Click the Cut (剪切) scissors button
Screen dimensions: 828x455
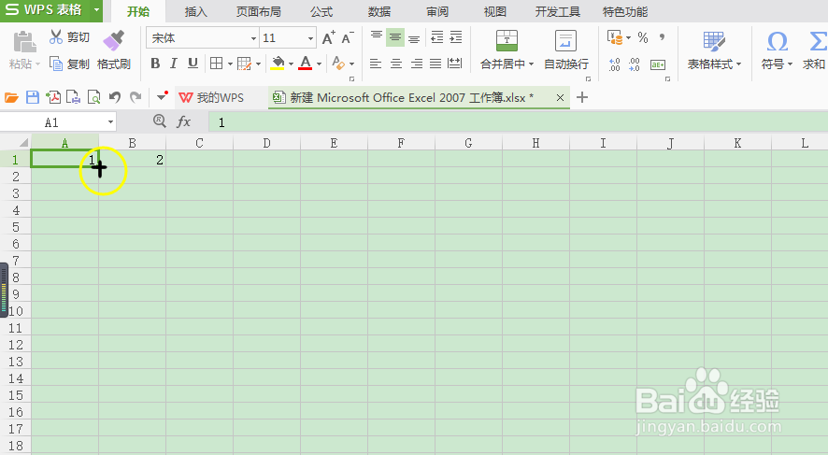[x=69, y=37]
